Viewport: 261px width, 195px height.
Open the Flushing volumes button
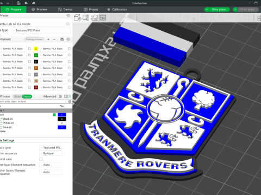coord(34,39)
